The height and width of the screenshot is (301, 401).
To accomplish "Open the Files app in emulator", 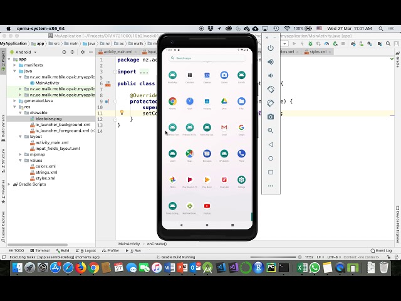I will (241, 102).
